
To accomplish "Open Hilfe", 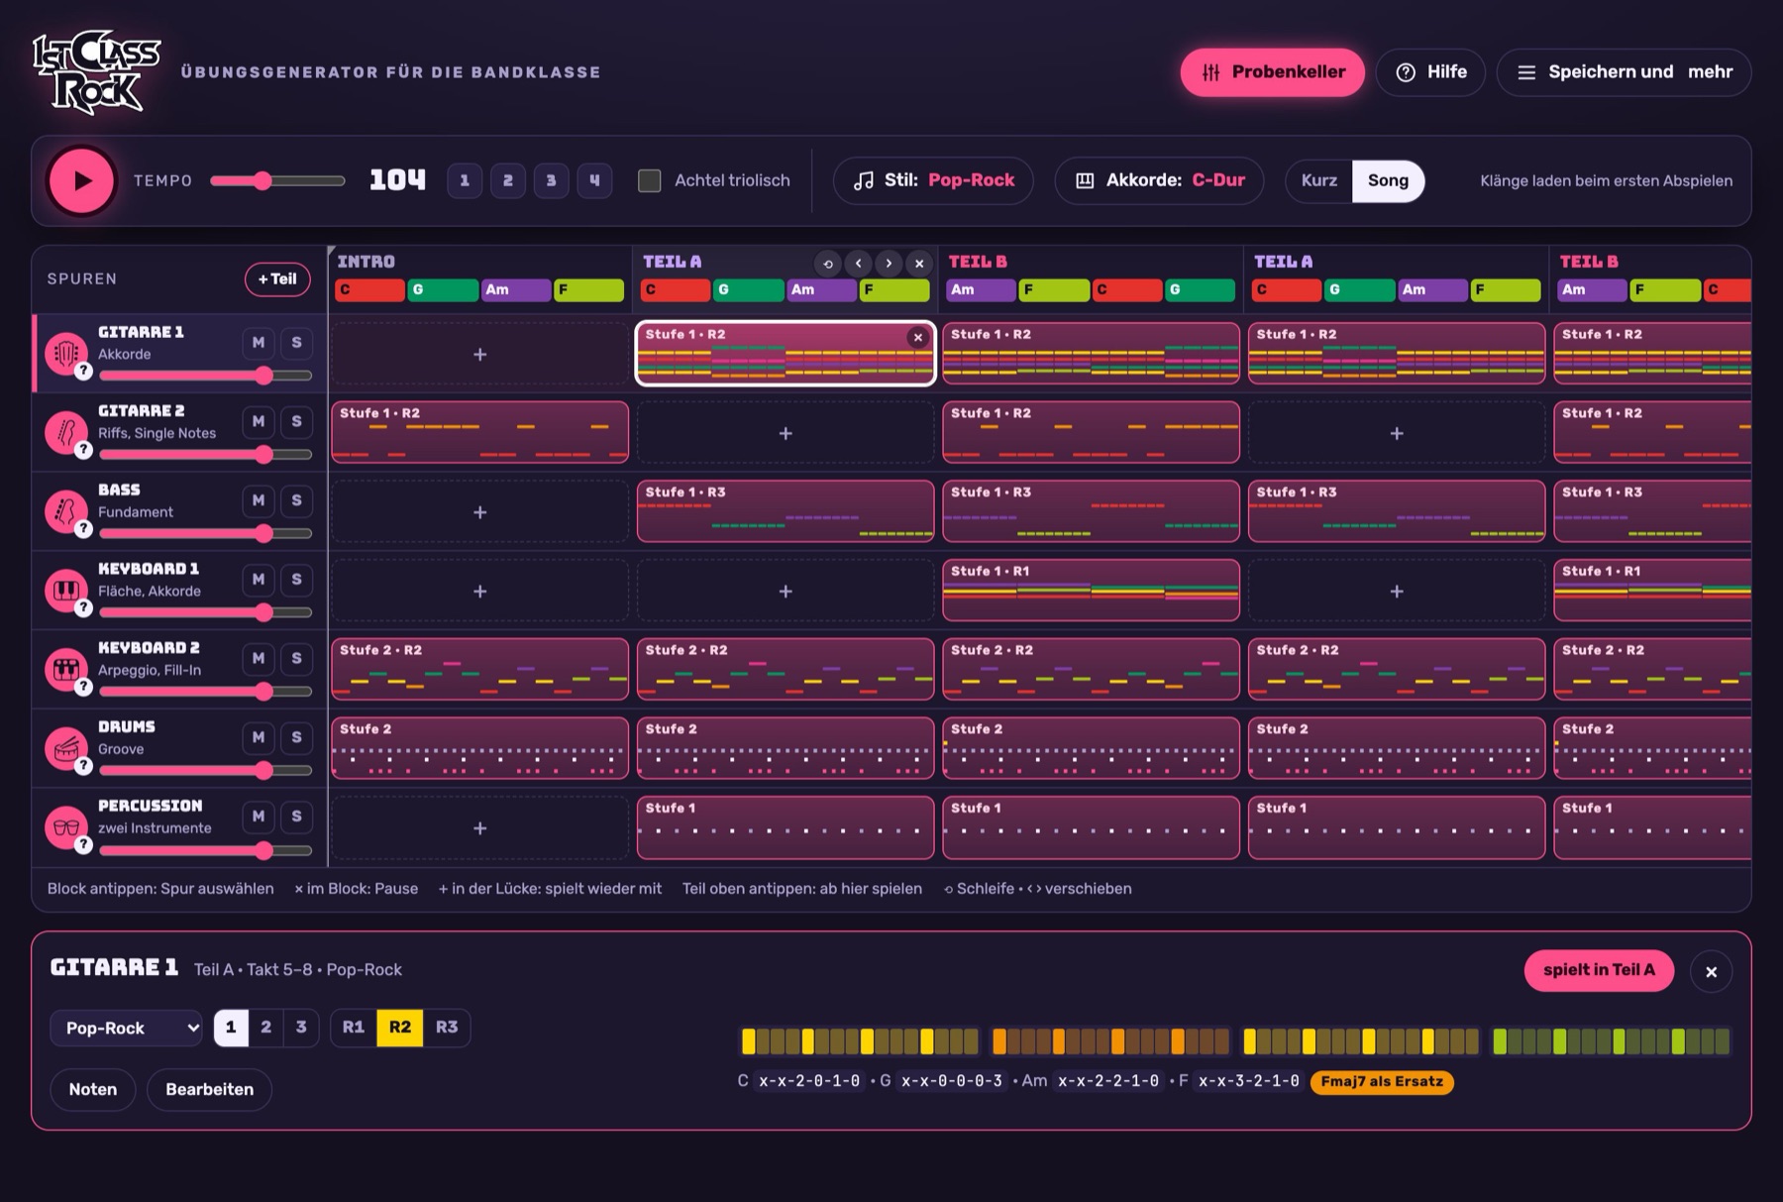I will (x=1430, y=72).
